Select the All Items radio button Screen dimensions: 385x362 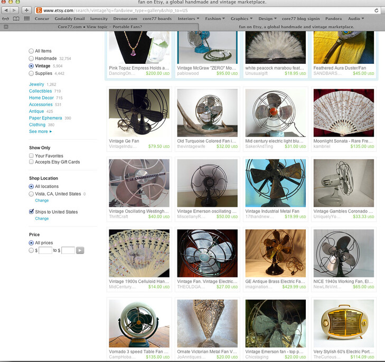[x=31, y=51]
